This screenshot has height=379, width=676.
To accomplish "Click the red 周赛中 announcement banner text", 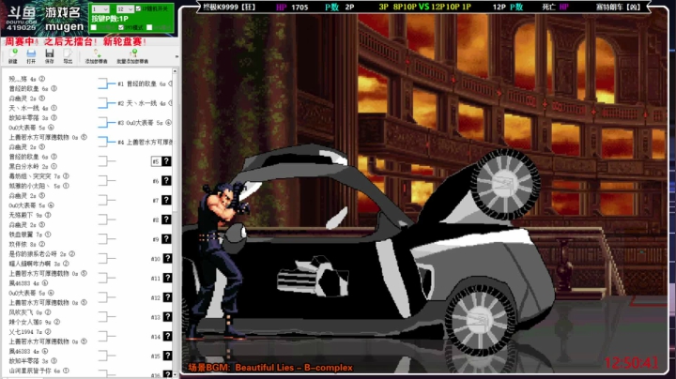I will 75,42.
